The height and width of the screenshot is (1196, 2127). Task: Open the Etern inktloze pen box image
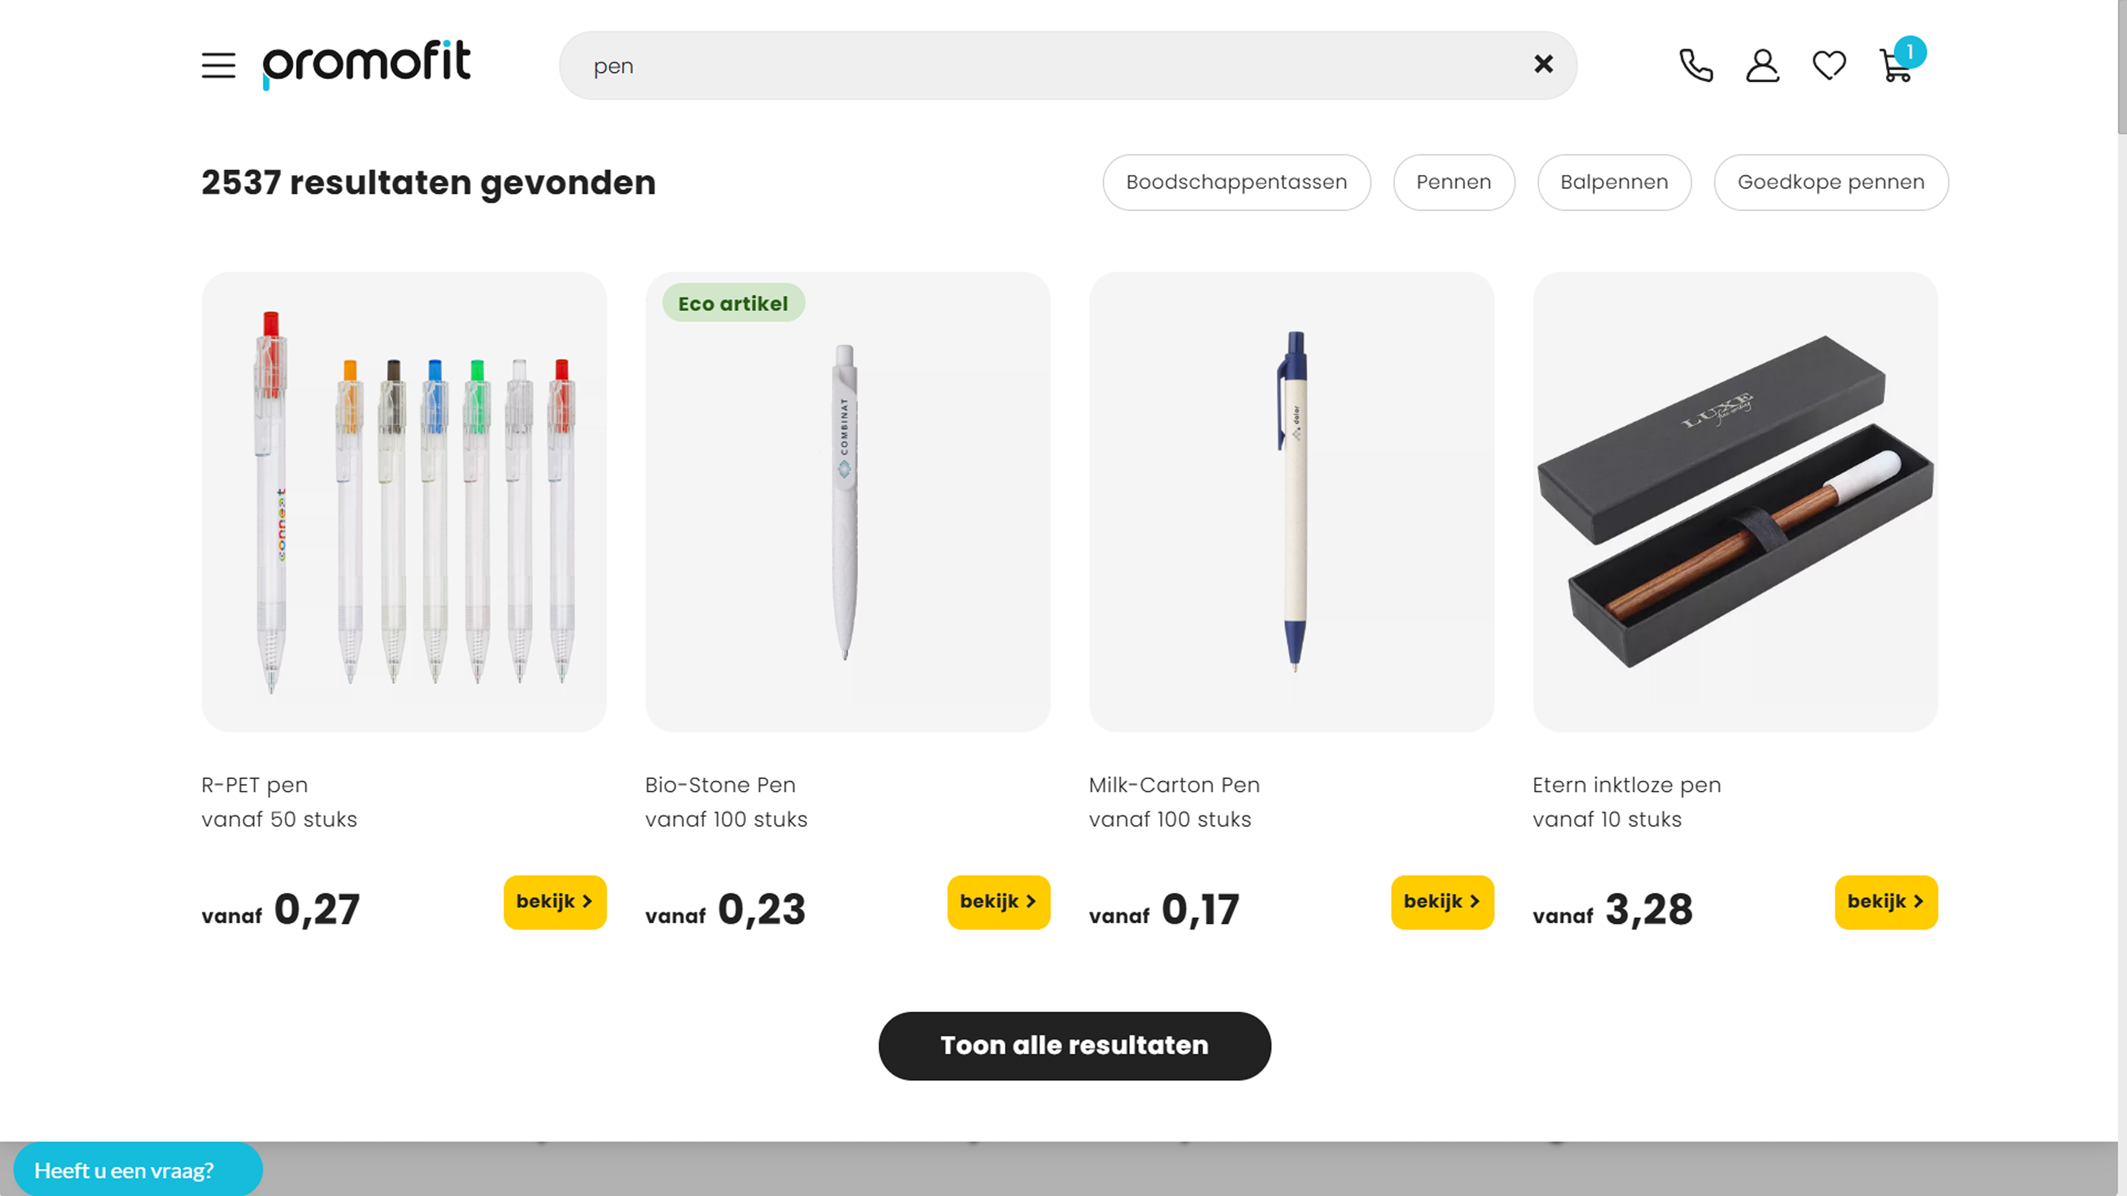coord(1735,501)
